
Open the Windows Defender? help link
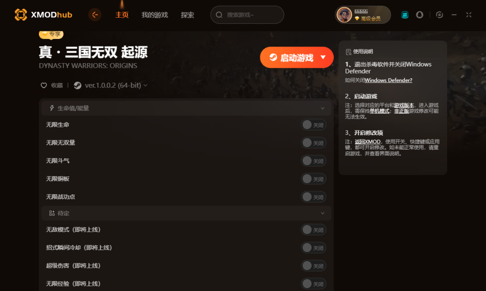point(388,80)
